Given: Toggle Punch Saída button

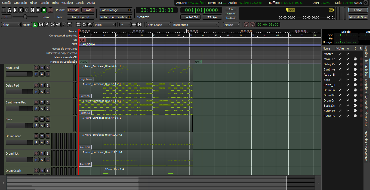Looking at the screenshot, I should point(88,10).
